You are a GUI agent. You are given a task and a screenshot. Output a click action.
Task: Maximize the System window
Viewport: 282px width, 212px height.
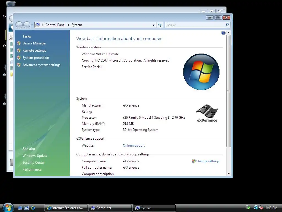click(x=218, y=17)
